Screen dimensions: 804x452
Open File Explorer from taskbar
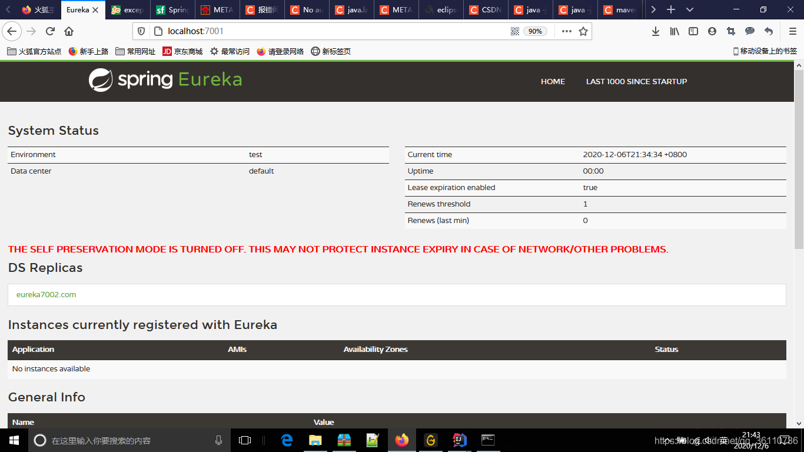315,440
